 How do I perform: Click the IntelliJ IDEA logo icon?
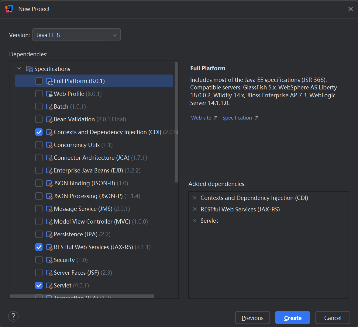point(9,9)
